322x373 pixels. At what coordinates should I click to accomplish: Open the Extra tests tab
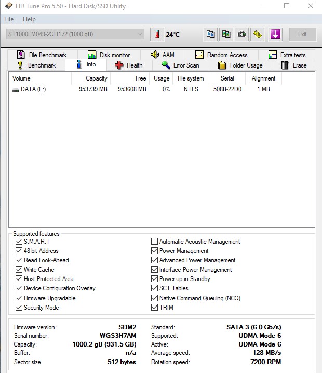coord(287,55)
